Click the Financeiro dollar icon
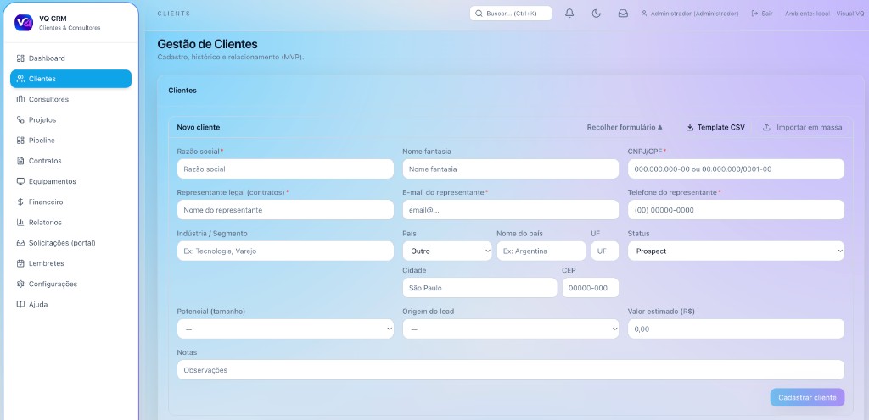Viewport: 869px width, 420px height. (x=20, y=202)
